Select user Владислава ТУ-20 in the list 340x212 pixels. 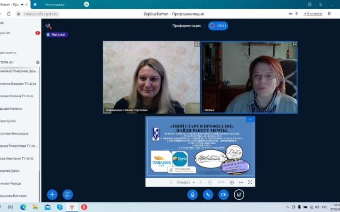(x=19, y=146)
